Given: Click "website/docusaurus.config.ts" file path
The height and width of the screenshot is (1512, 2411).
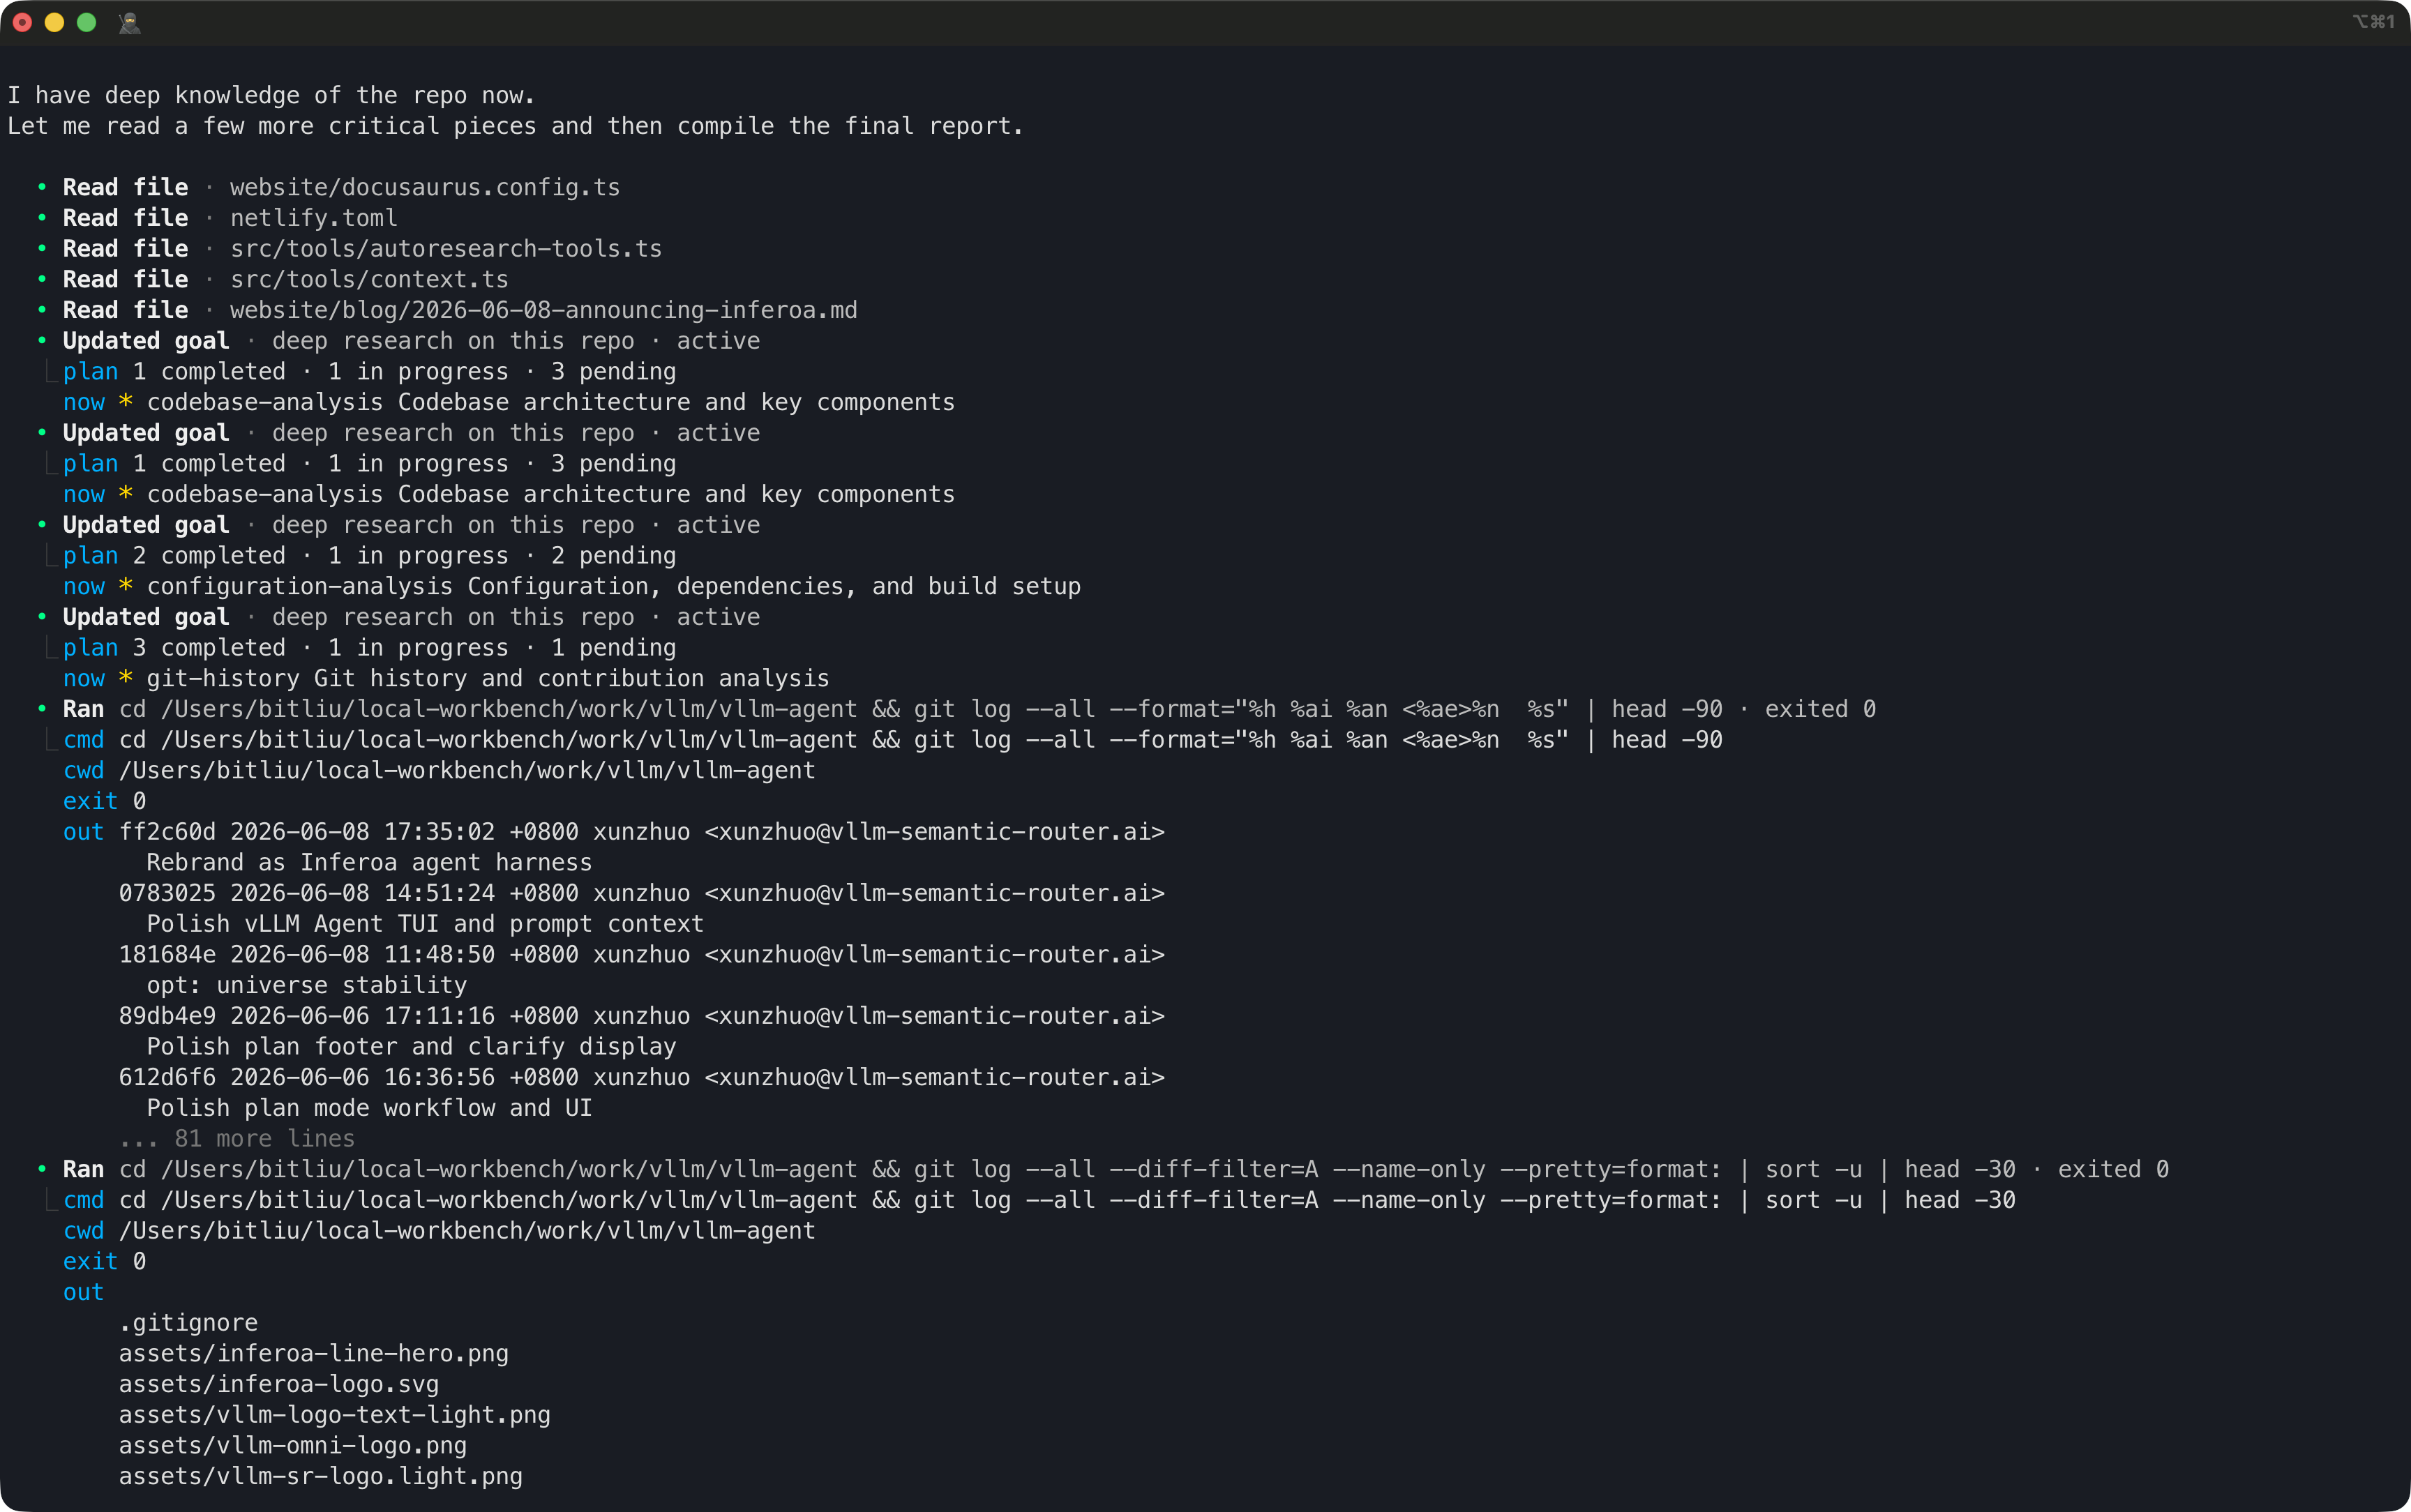Looking at the screenshot, I should coord(425,187).
